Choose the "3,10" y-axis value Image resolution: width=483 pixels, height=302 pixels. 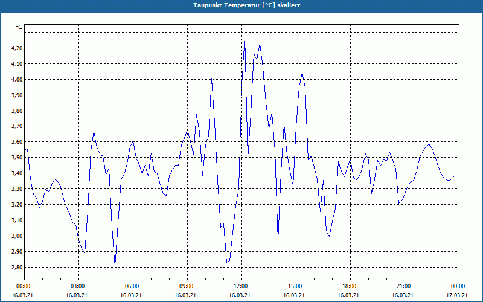17,220
